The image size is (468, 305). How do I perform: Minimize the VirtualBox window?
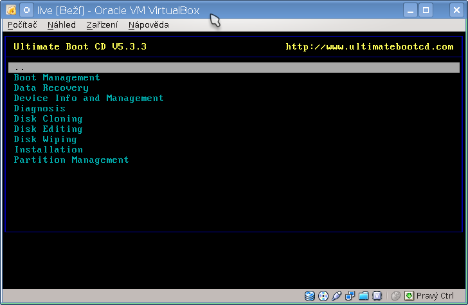pos(410,10)
